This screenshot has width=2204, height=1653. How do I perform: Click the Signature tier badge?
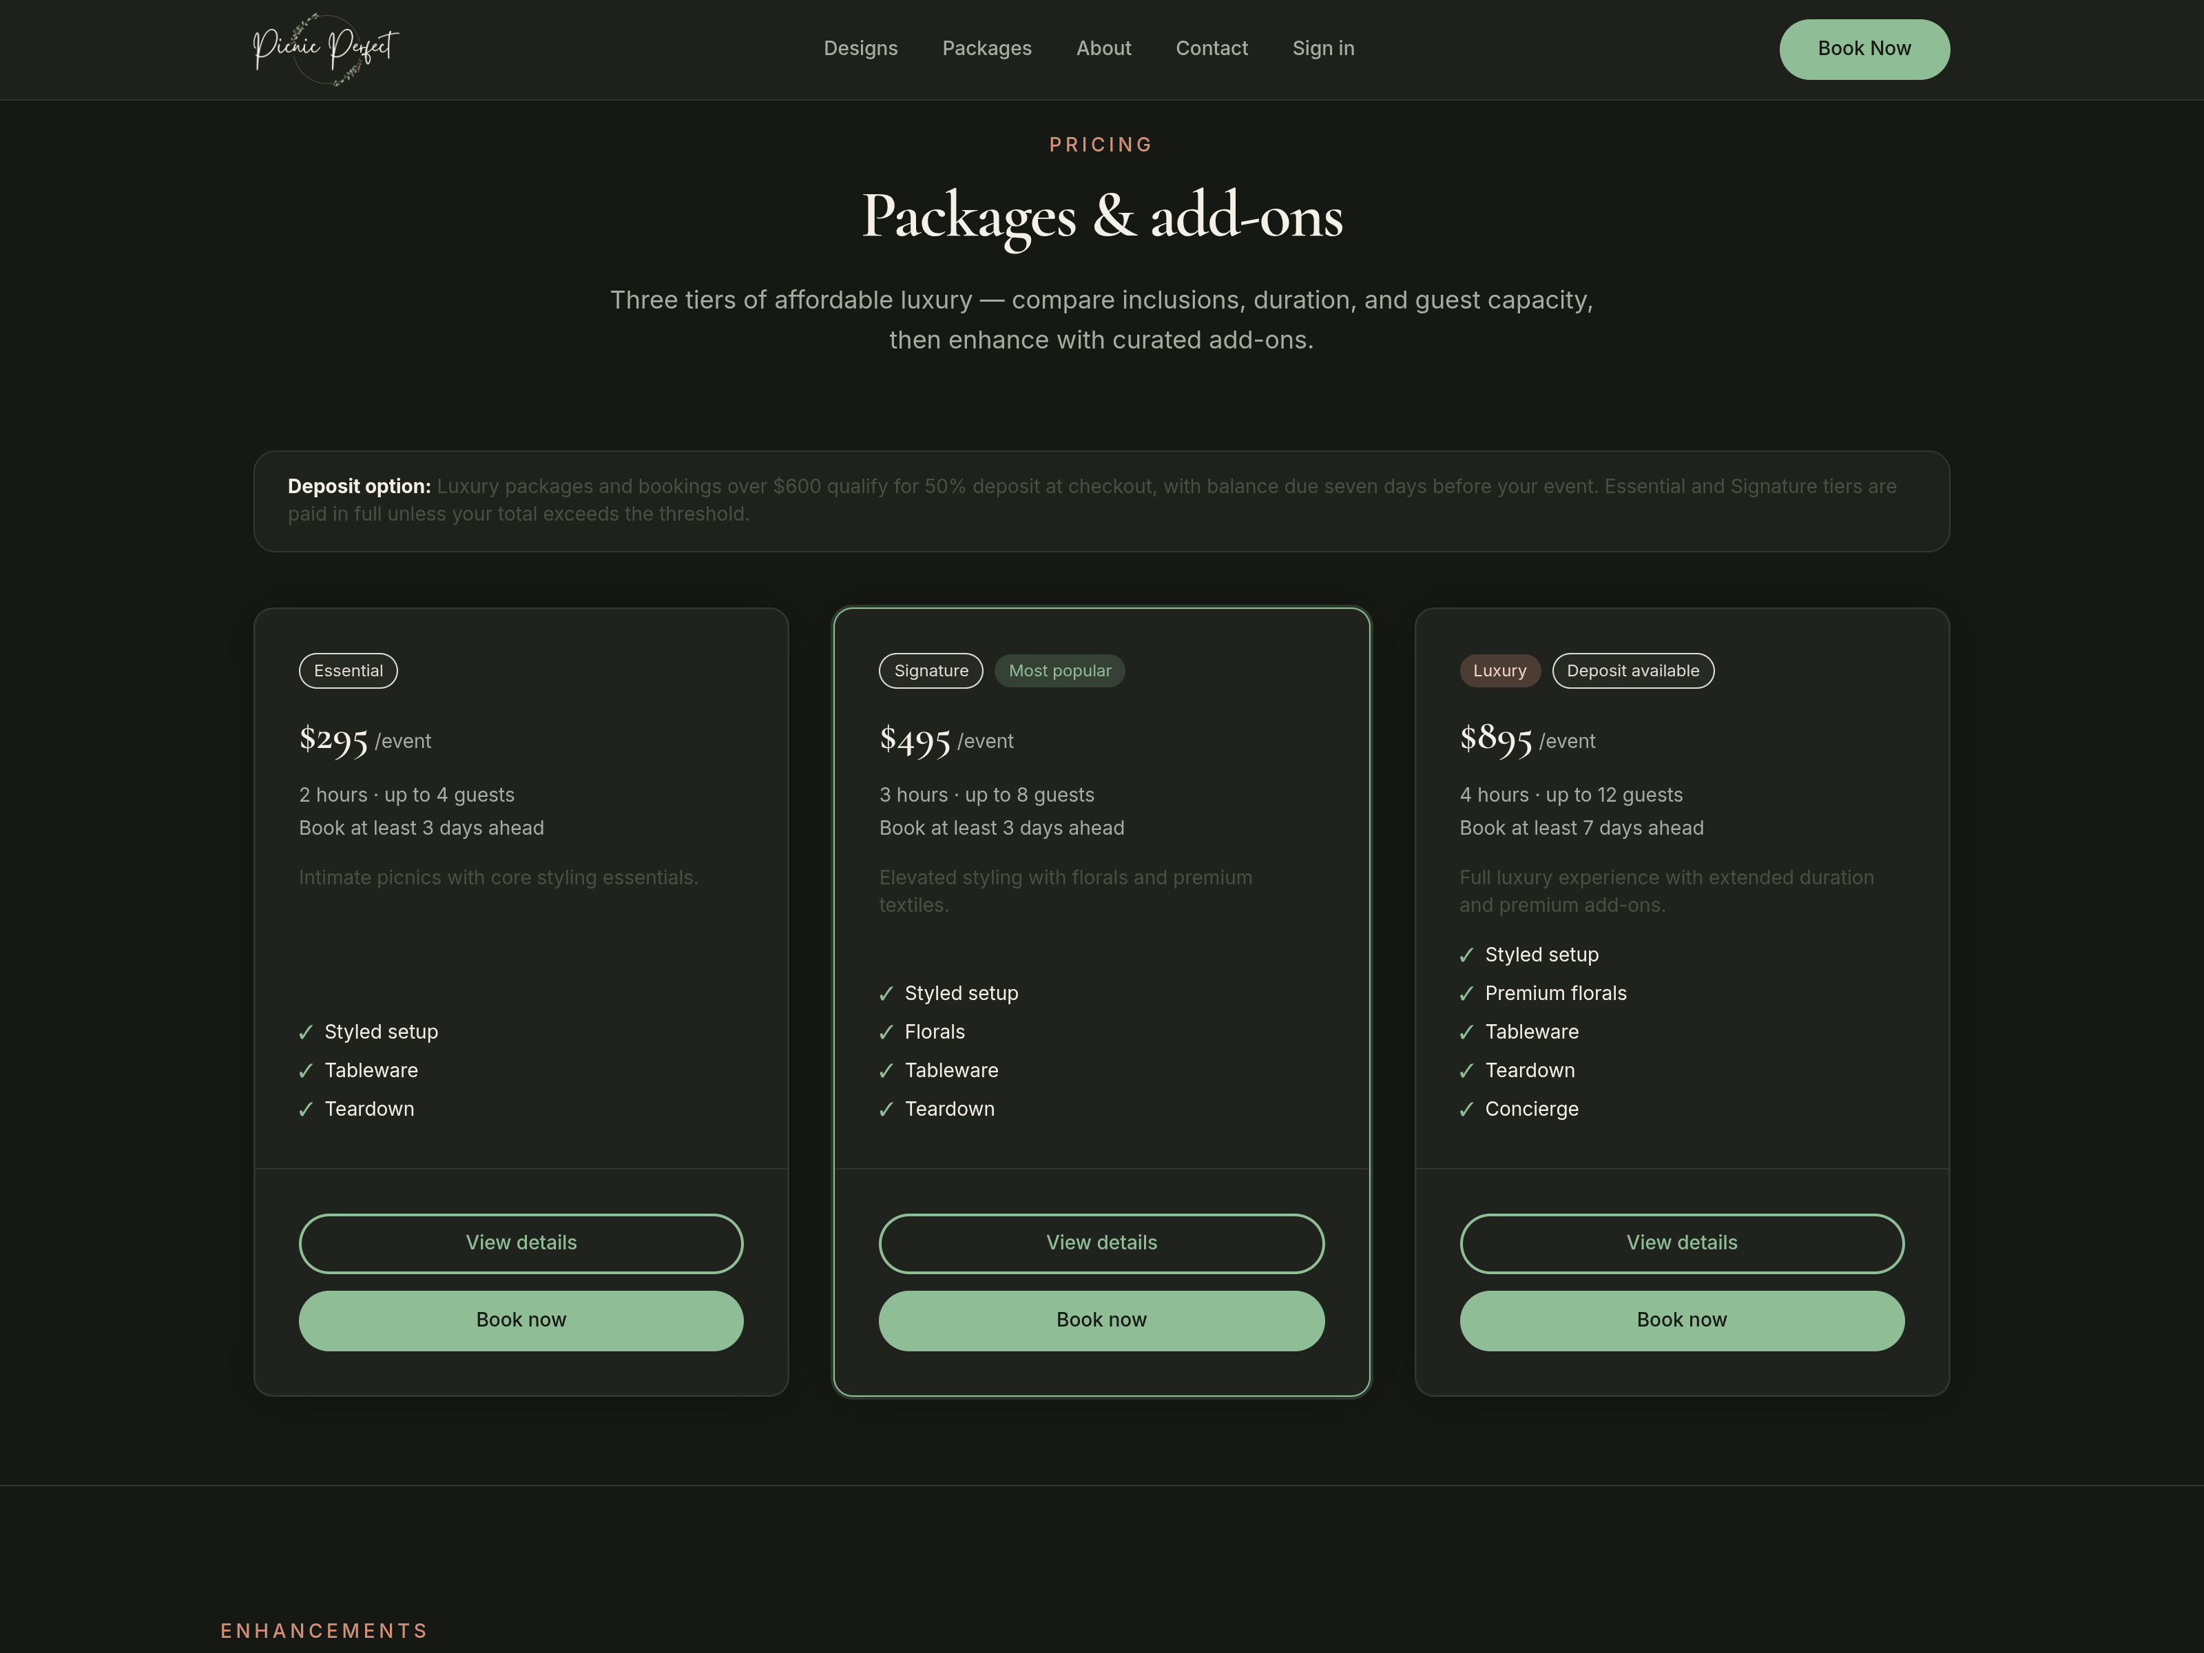931,671
